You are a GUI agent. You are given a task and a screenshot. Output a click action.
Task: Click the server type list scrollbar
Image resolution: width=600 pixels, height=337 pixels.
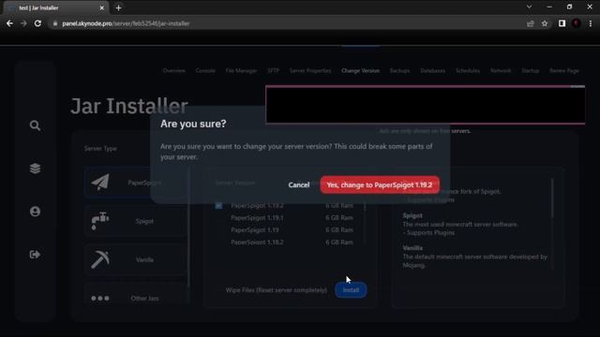188,227
